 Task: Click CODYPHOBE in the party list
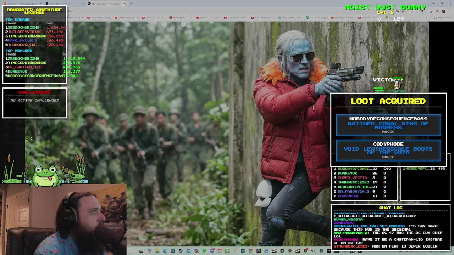[349, 196]
